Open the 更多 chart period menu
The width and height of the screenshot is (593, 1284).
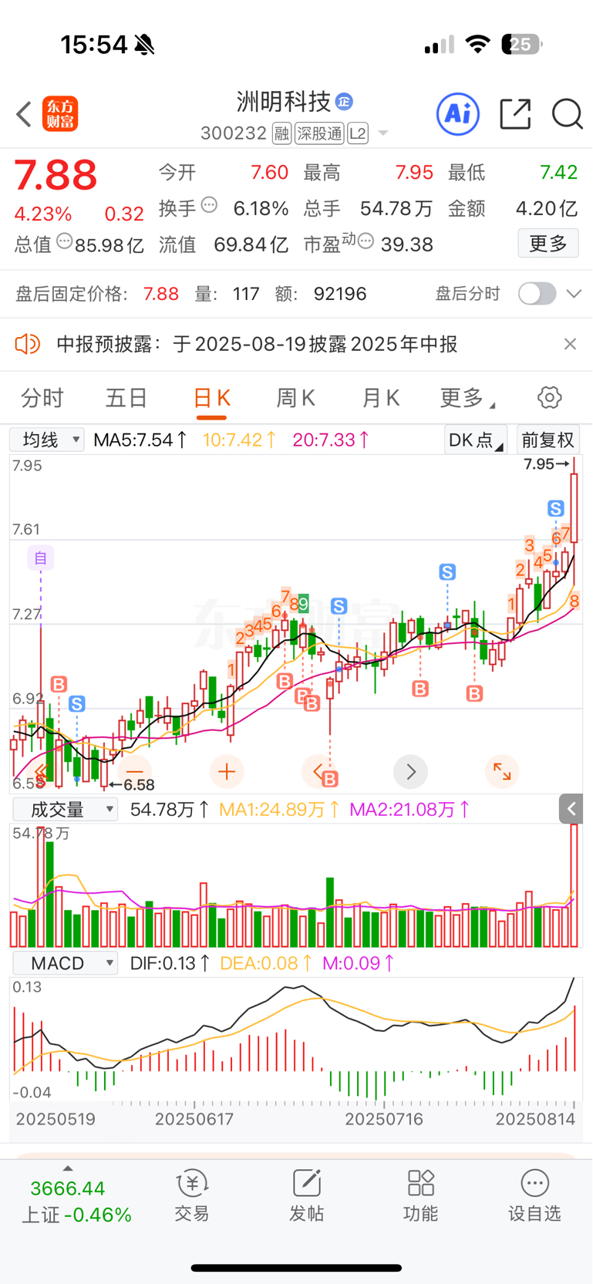pyautogui.click(x=467, y=398)
